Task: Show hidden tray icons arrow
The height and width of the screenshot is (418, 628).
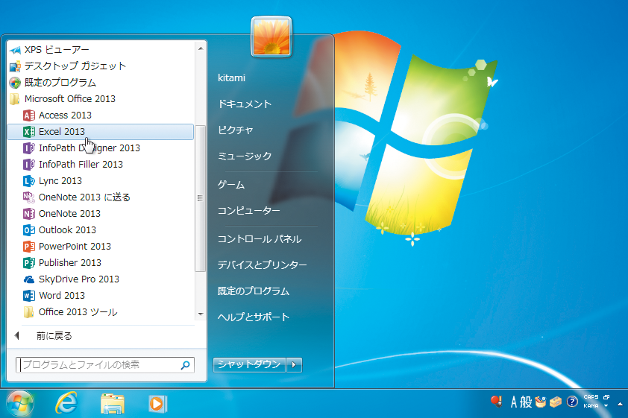Action: (x=620, y=404)
